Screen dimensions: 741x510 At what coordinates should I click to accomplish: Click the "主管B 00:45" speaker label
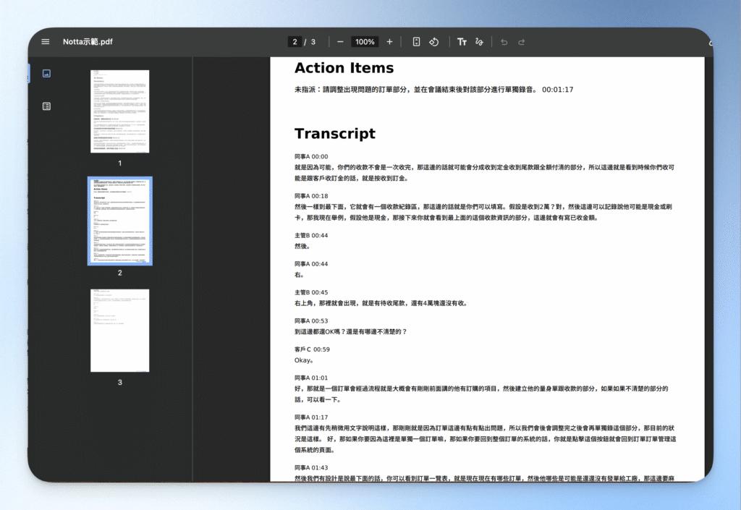(x=311, y=292)
